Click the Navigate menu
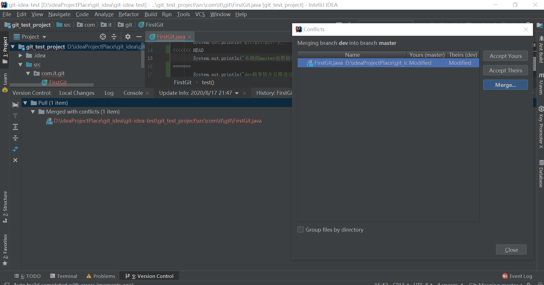Viewport: 544px width, 285px height. [x=59, y=14]
